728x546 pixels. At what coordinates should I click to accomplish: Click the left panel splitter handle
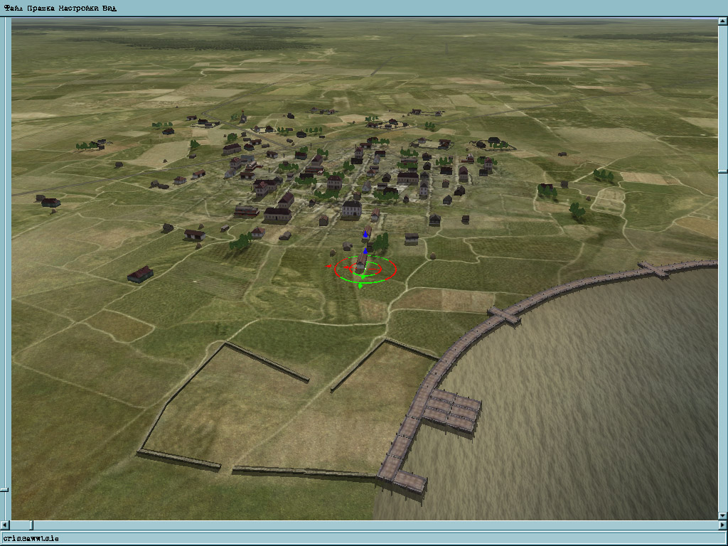click(x=4, y=489)
